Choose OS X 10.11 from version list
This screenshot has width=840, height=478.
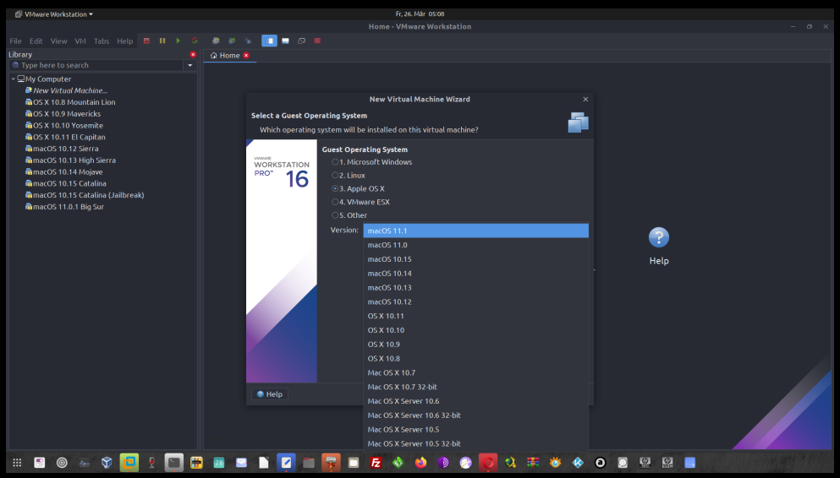pyautogui.click(x=475, y=316)
